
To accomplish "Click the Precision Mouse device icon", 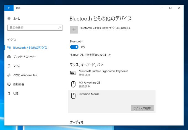I will [73, 96].
